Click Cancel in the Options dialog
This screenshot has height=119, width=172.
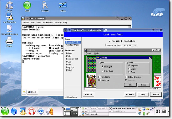144,85
